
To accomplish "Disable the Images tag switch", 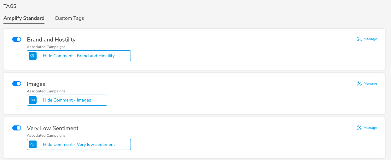I will tap(17, 84).
